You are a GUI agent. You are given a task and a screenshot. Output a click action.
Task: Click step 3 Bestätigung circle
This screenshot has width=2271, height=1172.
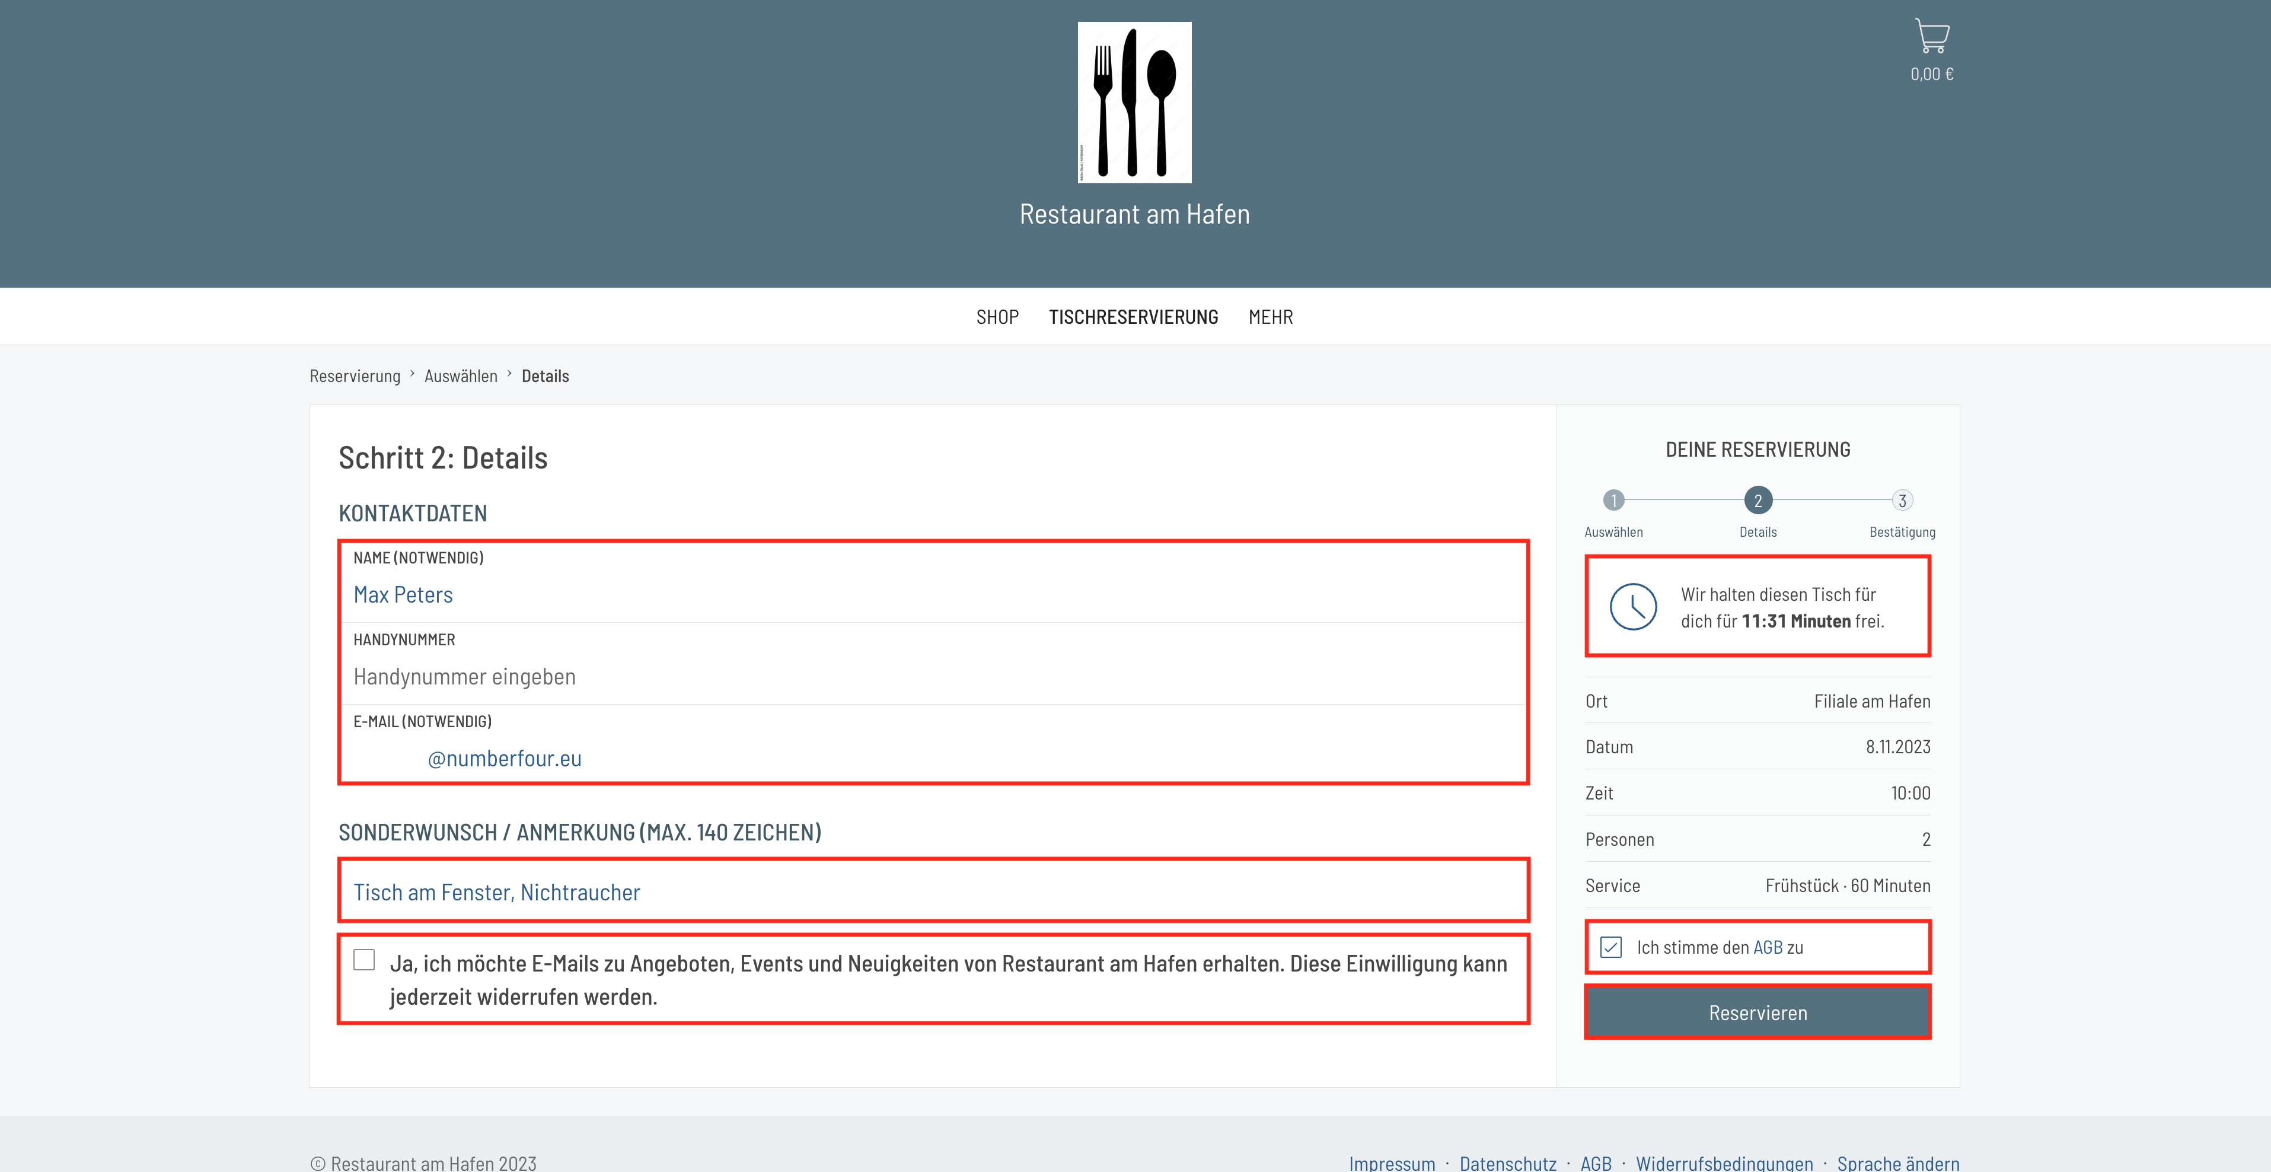pos(1903,500)
